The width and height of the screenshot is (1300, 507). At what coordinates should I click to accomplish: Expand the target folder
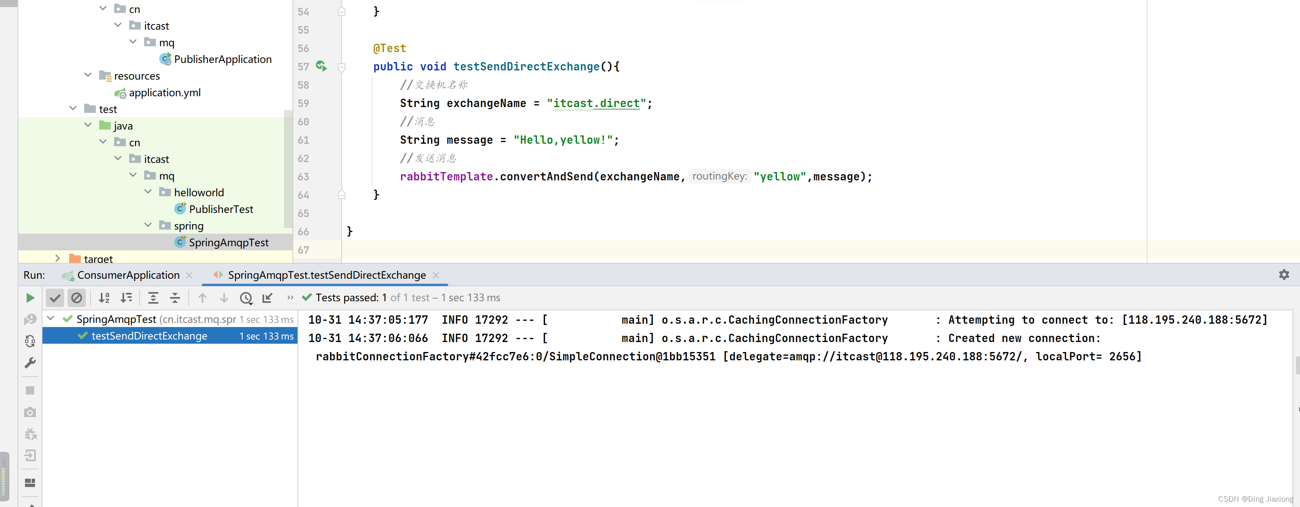(x=57, y=258)
